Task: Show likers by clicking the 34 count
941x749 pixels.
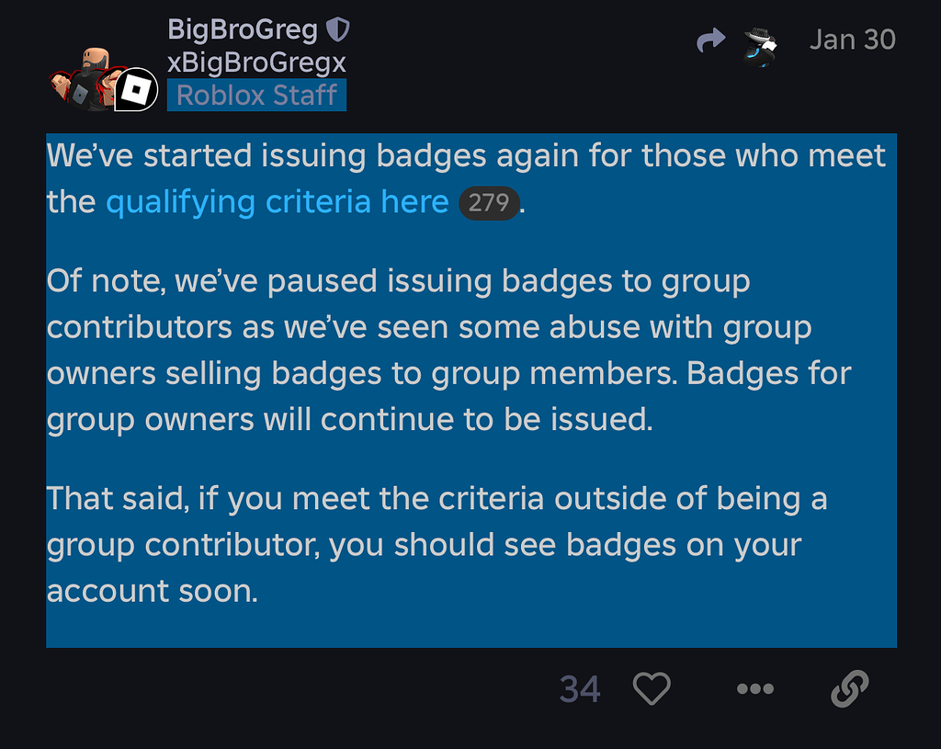Action: pyautogui.click(x=580, y=688)
